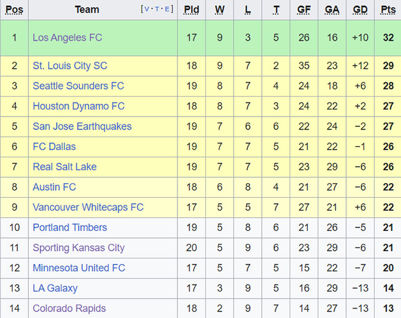Open the Austin FC link
Image resolution: width=401 pixels, height=318 pixels.
pos(54,187)
